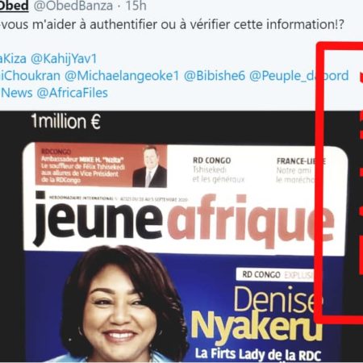363x363 pixels.
Task: Click the @Peuple_d…bord mention
Action: 299,76
